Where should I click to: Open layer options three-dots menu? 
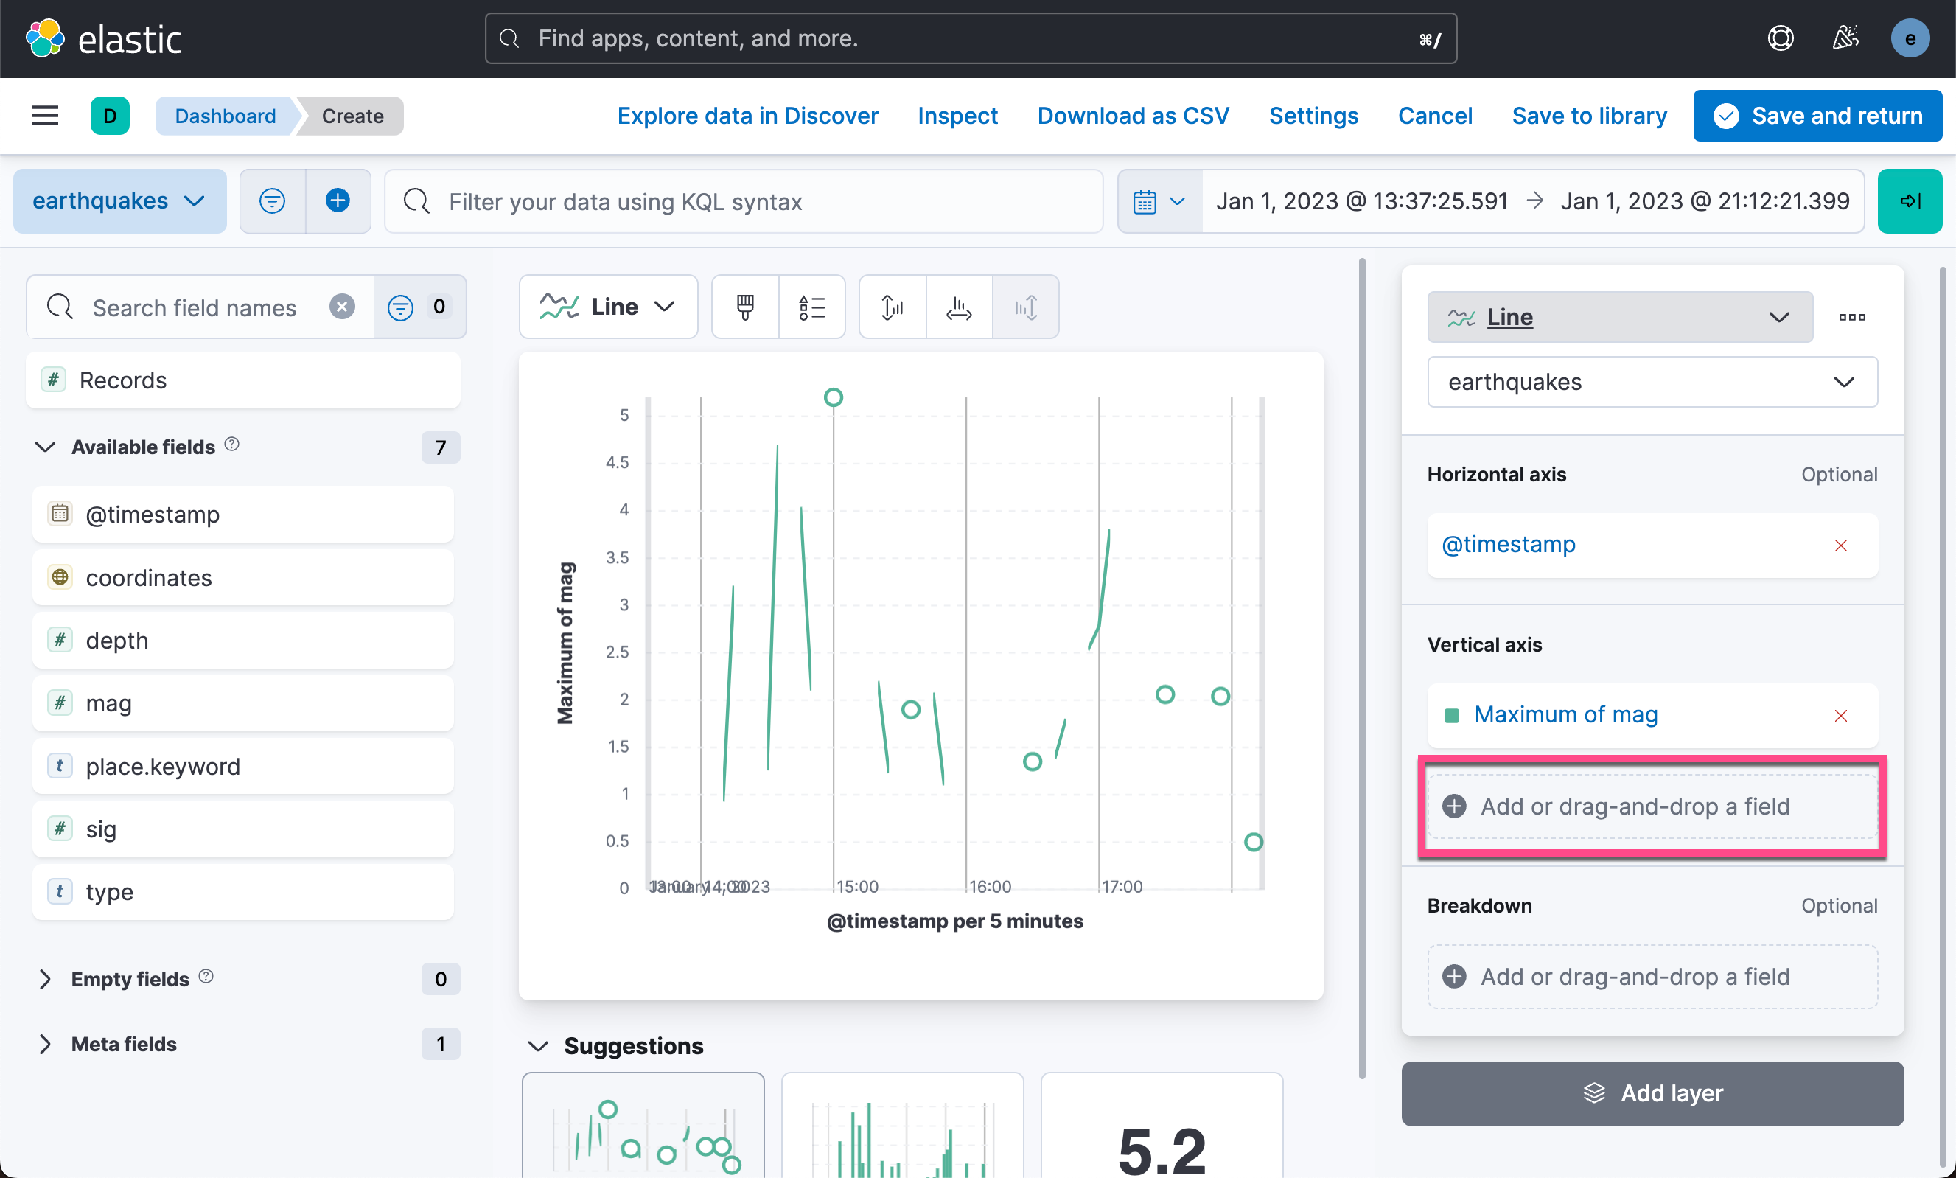(x=1851, y=318)
